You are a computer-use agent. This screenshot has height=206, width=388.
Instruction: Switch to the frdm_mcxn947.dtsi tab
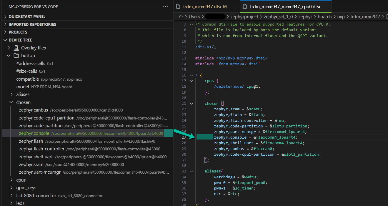pyautogui.click(x=202, y=6)
